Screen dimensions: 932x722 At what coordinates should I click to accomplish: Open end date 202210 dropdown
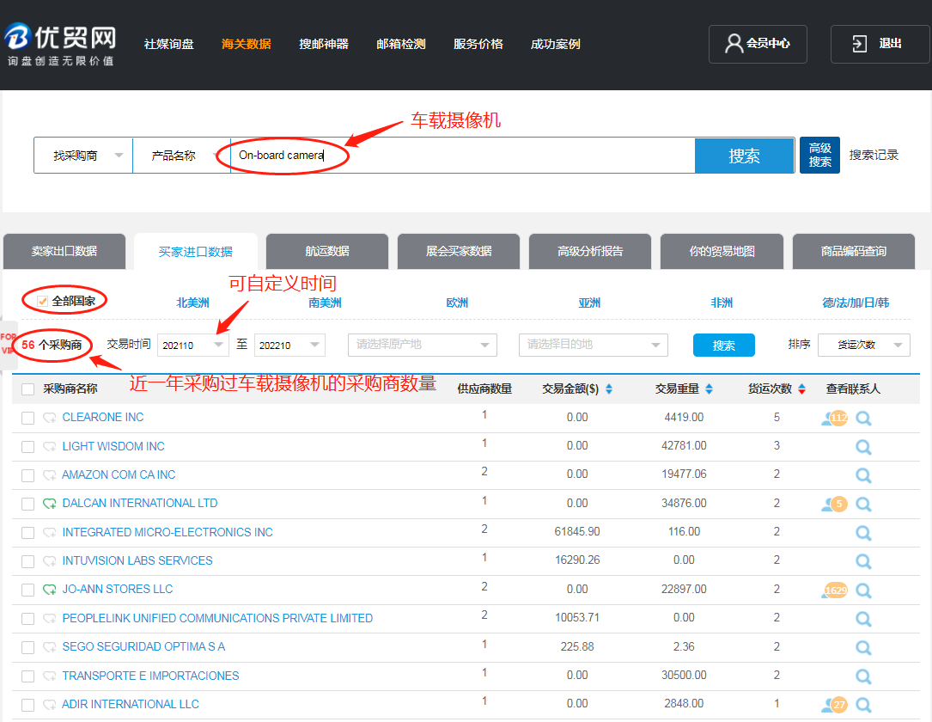click(289, 345)
